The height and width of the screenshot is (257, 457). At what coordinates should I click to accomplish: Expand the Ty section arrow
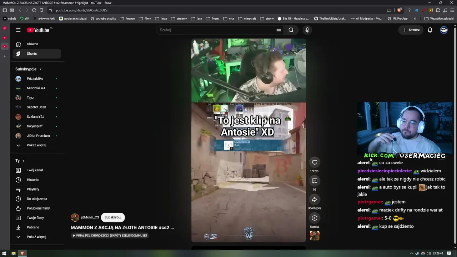(x=23, y=161)
